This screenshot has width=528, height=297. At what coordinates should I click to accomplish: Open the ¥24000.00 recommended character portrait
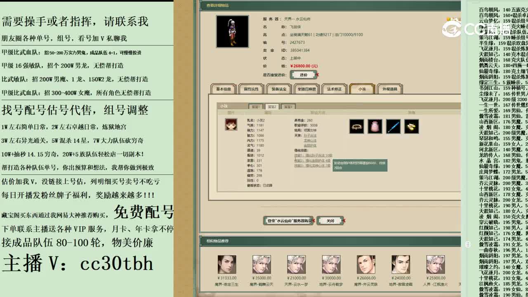pyautogui.click(x=400, y=264)
